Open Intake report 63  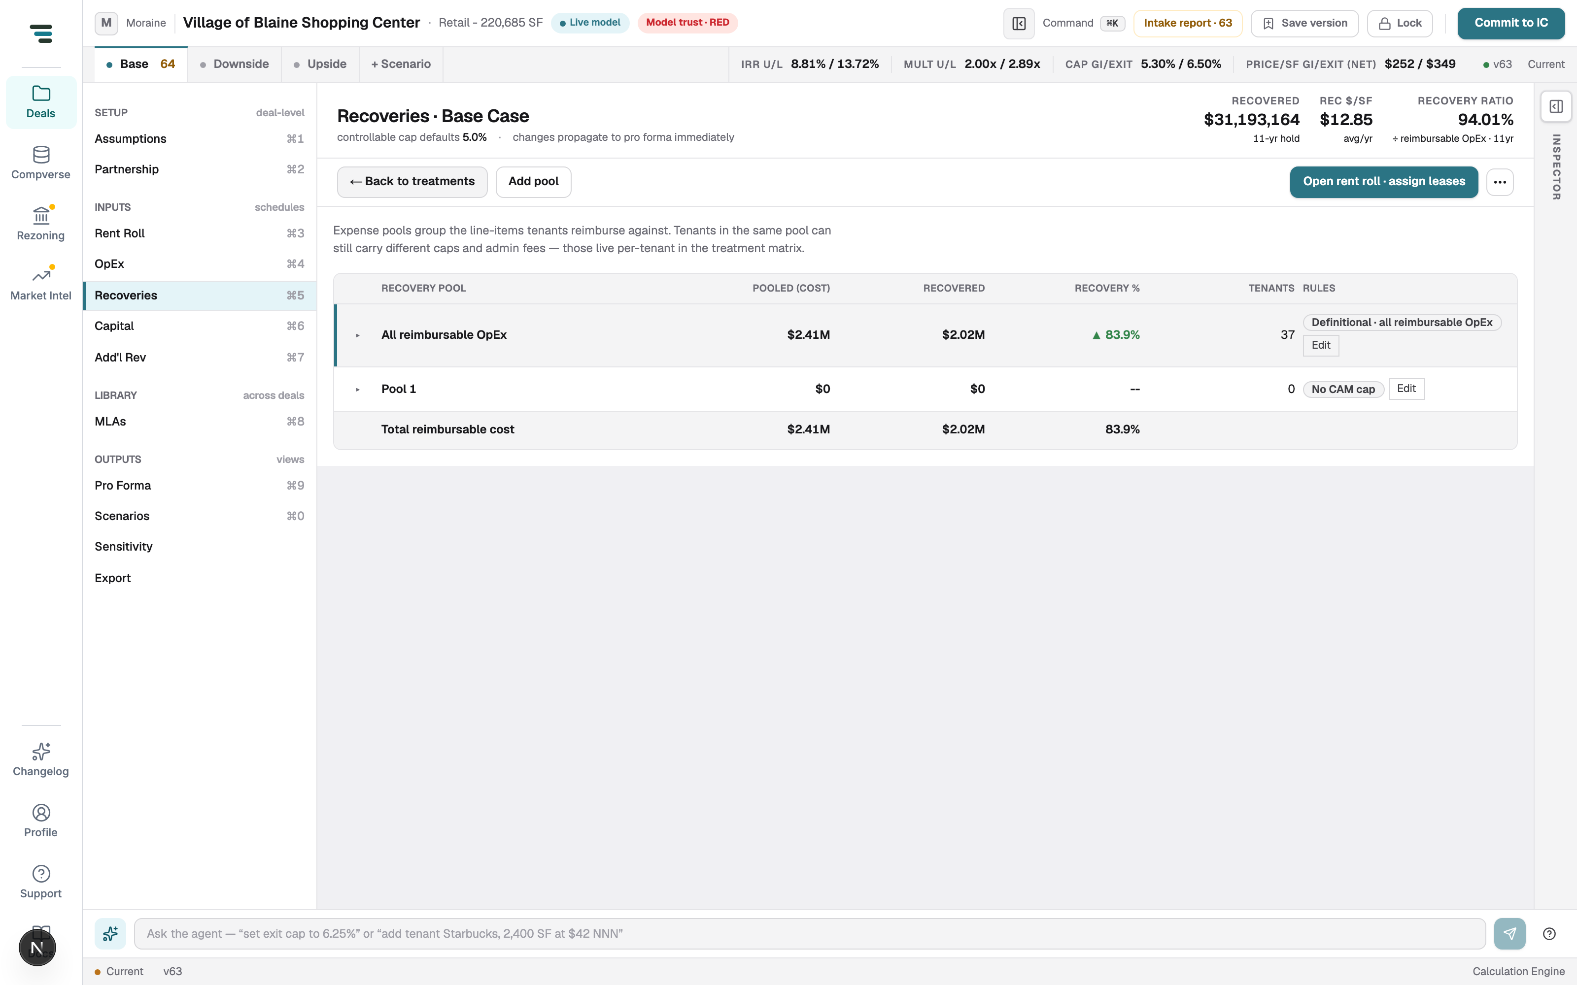[x=1187, y=24]
